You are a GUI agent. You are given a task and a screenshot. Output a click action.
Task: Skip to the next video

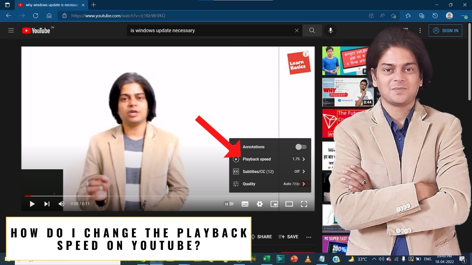pos(47,204)
